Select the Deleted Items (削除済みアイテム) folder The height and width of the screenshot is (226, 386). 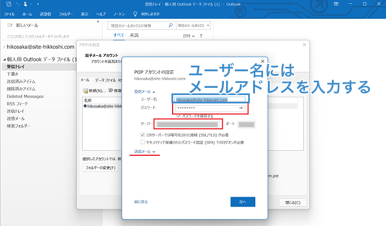click(x=21, y=89)
